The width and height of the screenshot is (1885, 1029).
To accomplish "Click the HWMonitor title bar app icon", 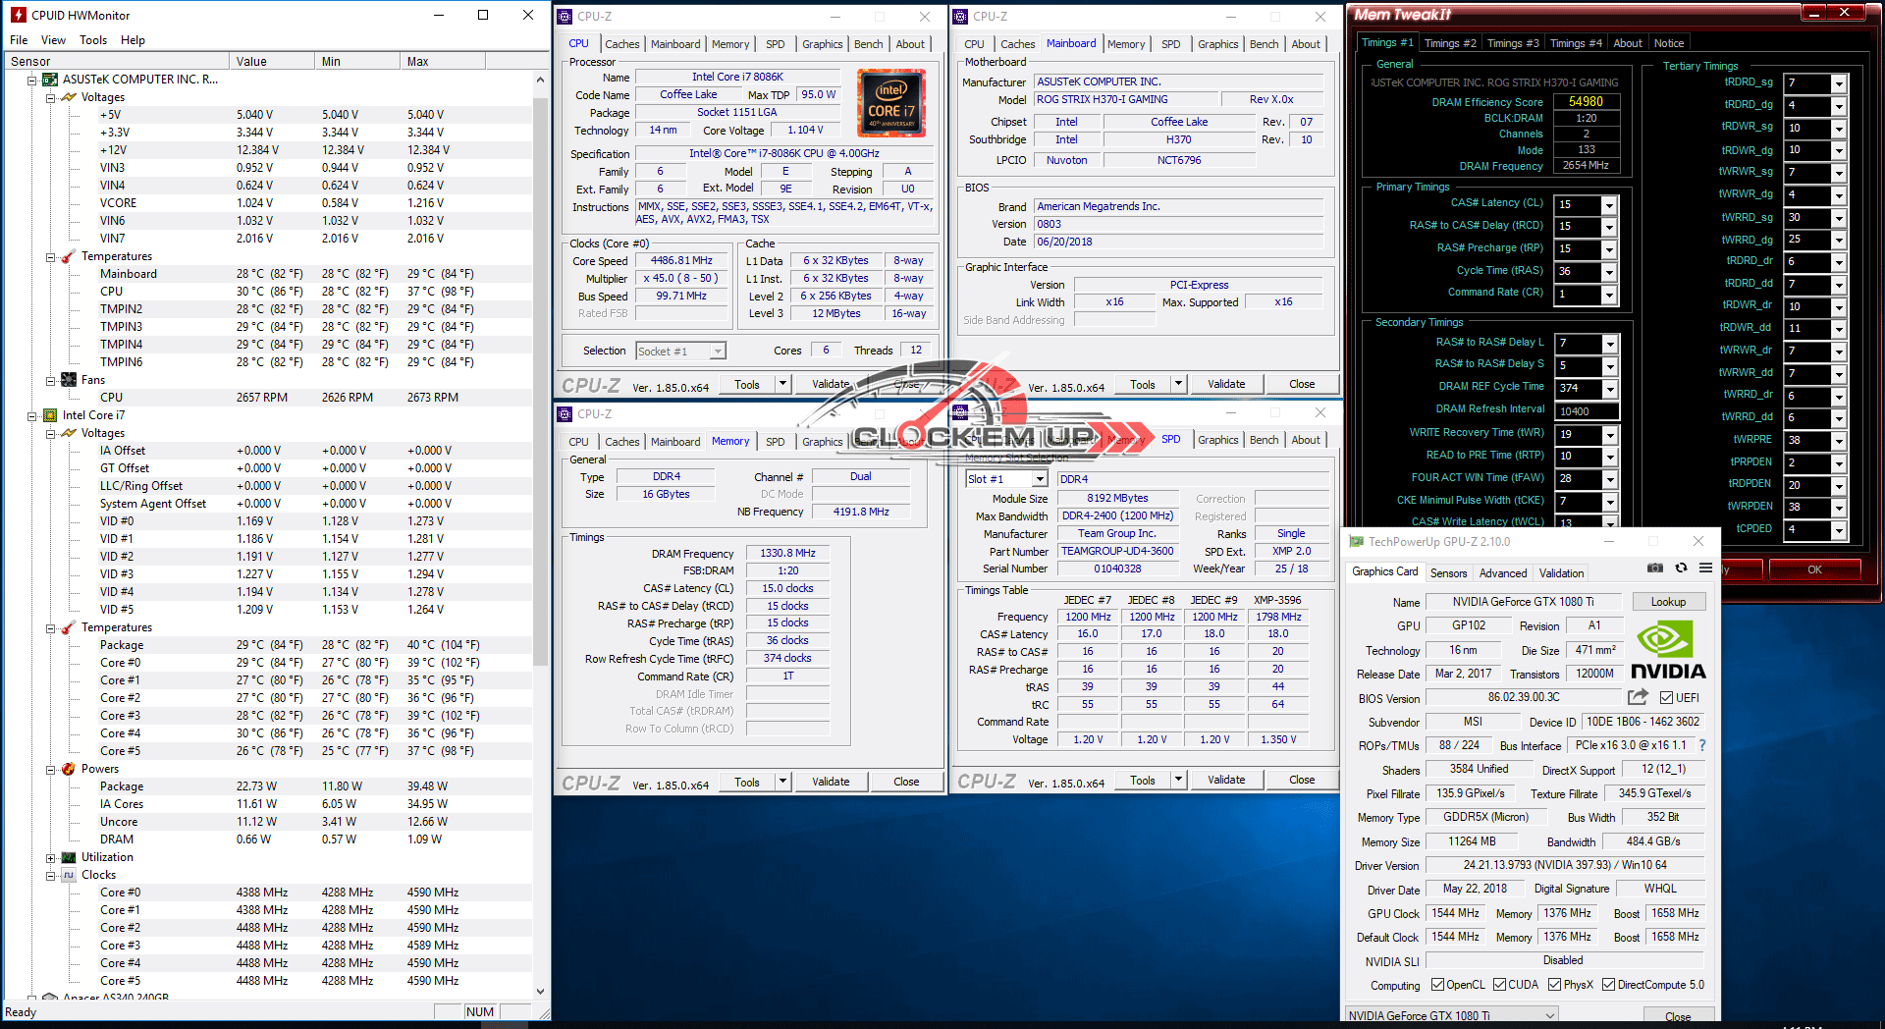I will coord(18,15).
